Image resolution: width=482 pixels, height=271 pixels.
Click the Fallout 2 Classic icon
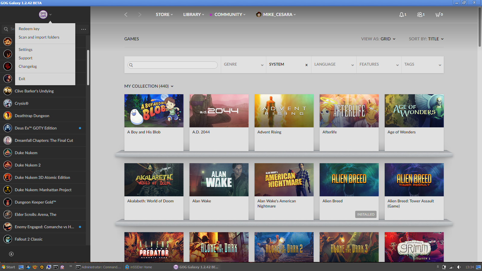tap(8, 239)
